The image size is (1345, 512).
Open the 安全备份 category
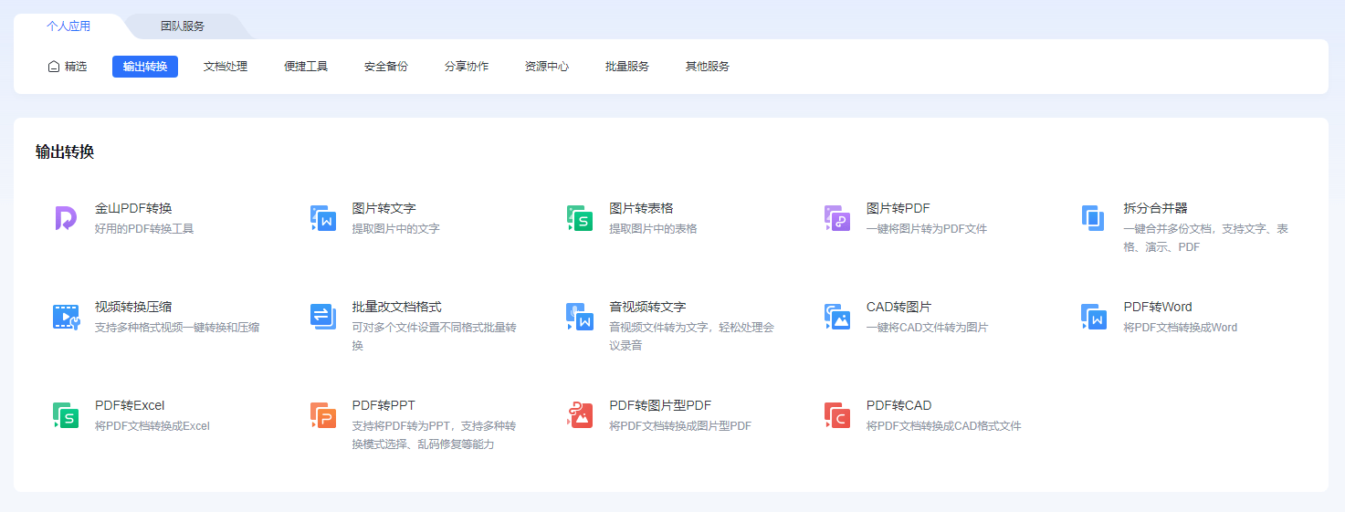(x=386, y=67)
